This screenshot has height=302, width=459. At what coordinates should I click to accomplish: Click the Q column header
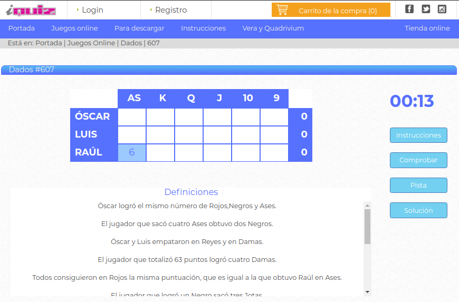tap(191, 98)
